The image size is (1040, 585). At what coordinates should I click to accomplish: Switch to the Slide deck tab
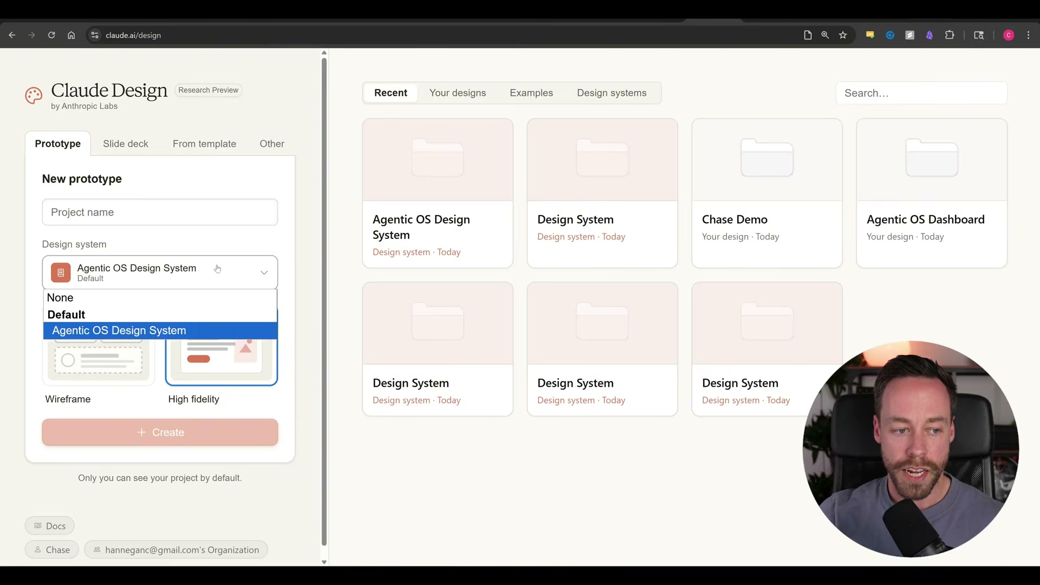tap(125, 144)
